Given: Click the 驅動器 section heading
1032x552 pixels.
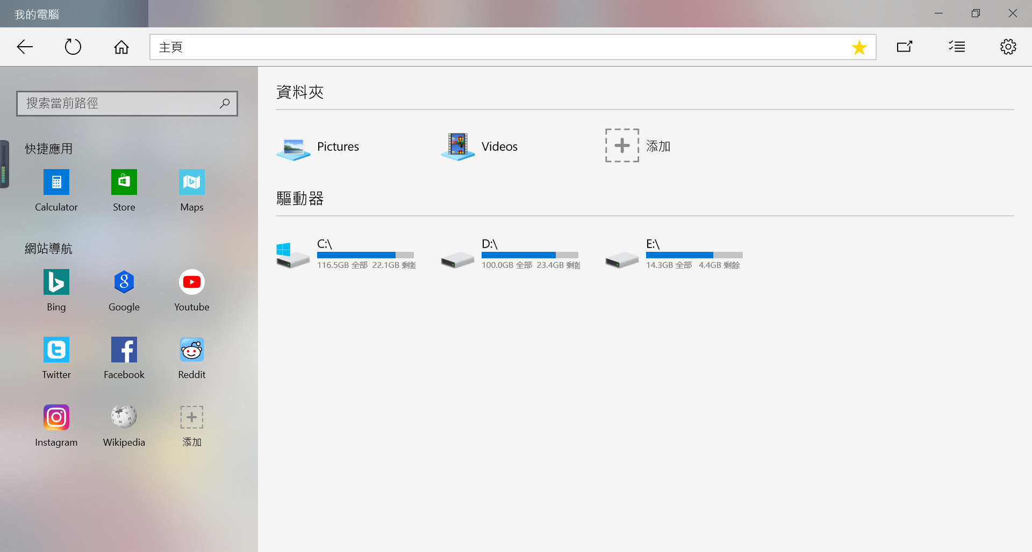Looking at the screenshot, I should point(300,199).
